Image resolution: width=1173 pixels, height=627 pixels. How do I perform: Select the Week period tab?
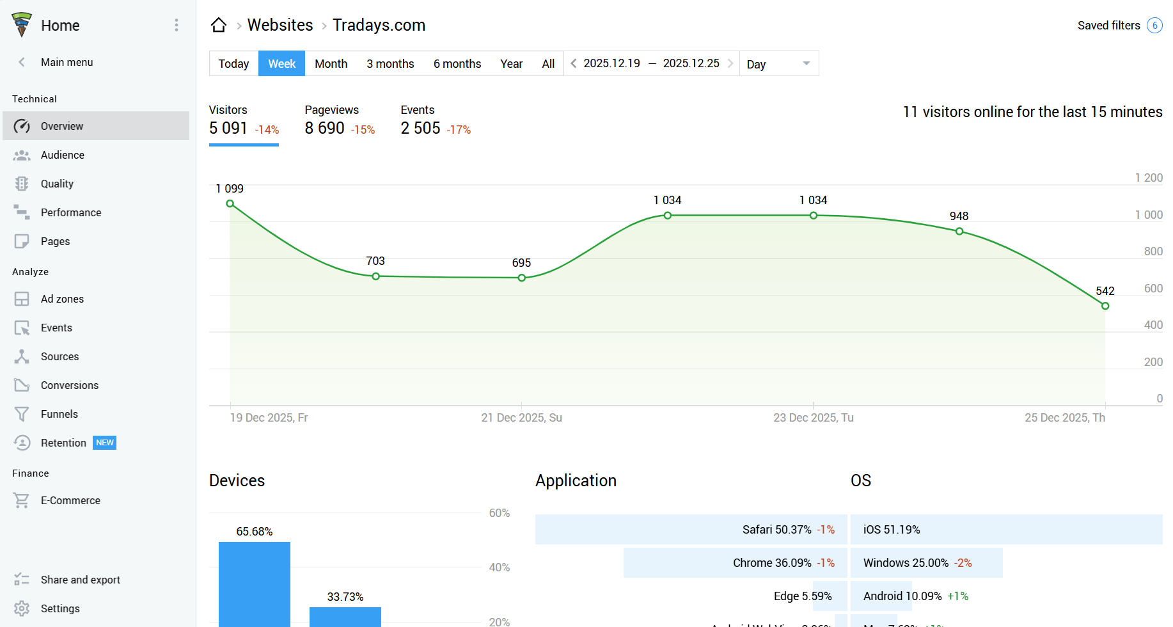coord(281,63)
